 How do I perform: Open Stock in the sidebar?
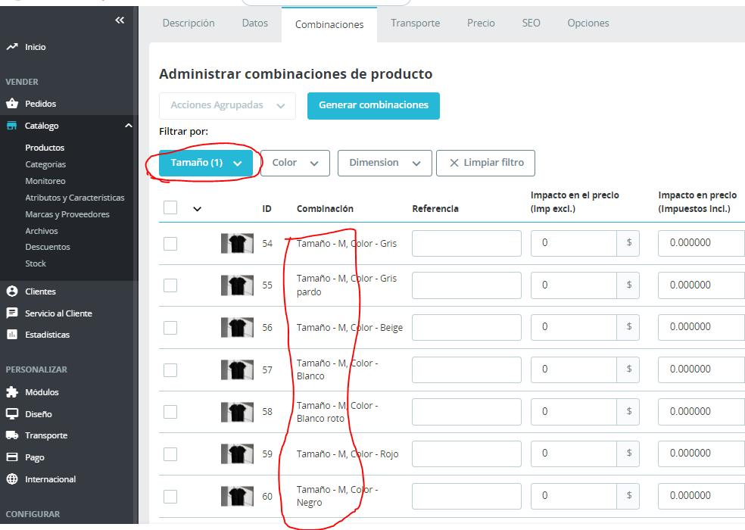[36, 263]
